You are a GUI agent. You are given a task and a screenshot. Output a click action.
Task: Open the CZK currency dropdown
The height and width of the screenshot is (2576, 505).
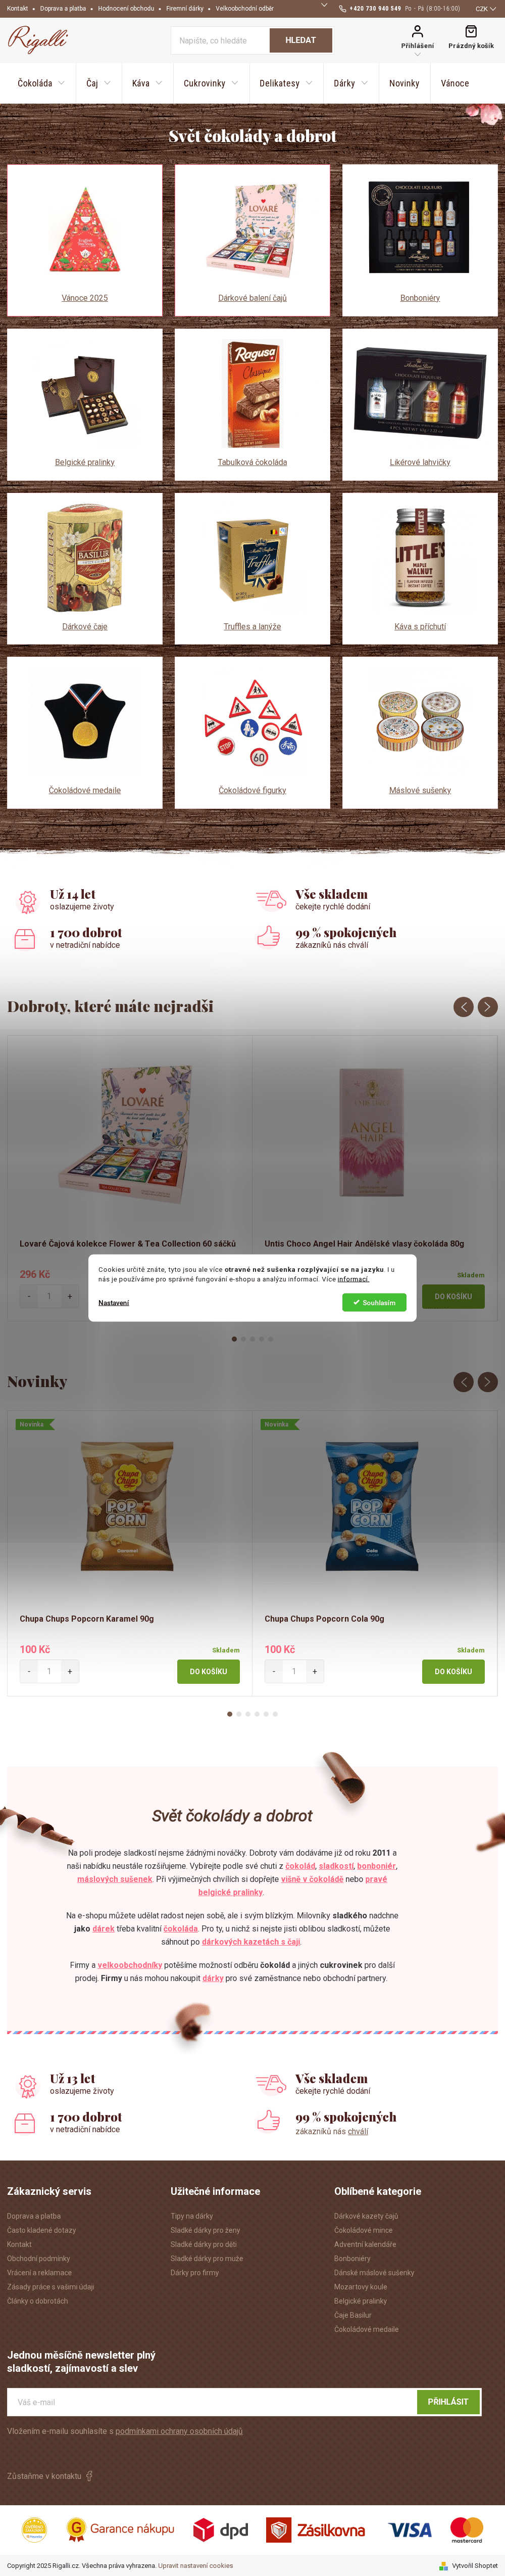point(485,8)
